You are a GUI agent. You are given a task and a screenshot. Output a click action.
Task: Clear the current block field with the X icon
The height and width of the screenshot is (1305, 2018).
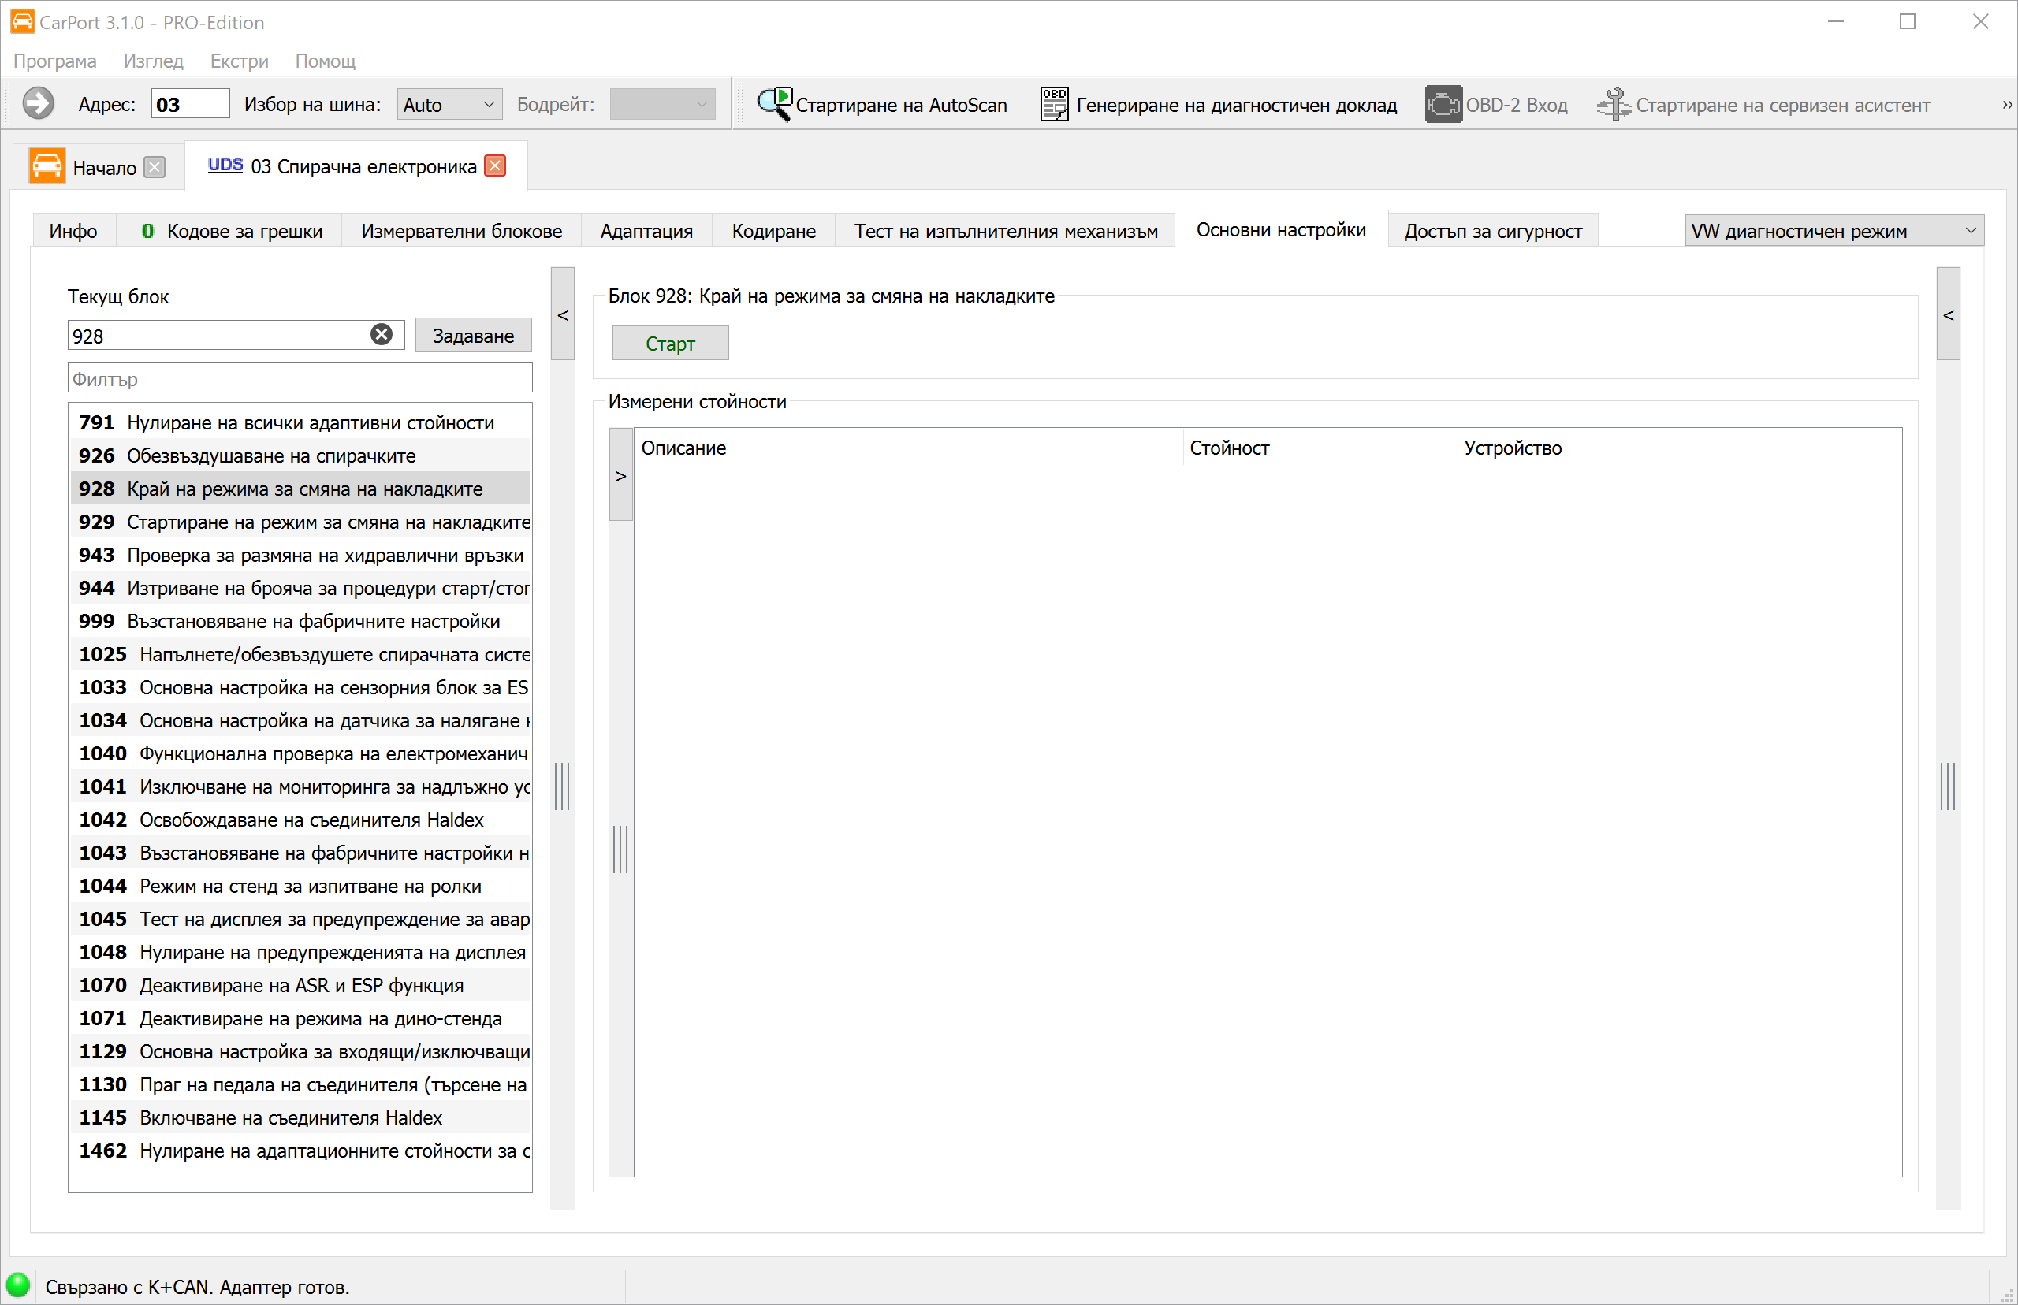coord(382,335)
